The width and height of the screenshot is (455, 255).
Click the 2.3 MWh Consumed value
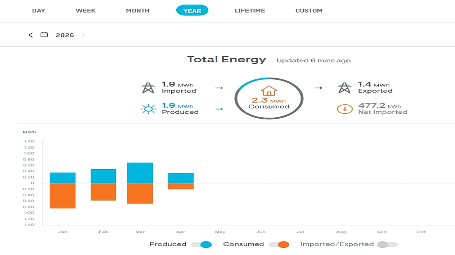pyautogui.click(x=268, y=100)
